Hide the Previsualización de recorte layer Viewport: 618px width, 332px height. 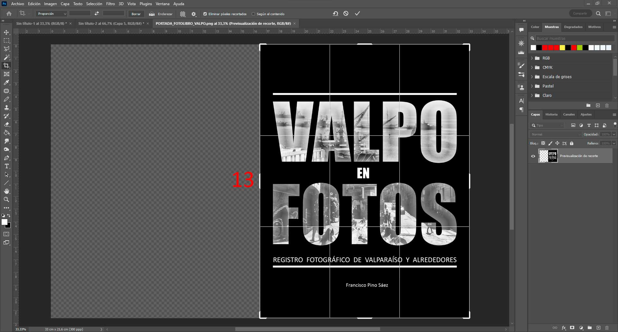coord(533,156)
